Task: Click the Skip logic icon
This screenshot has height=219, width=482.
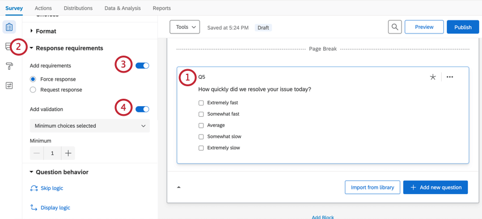Action: [34, 188]
